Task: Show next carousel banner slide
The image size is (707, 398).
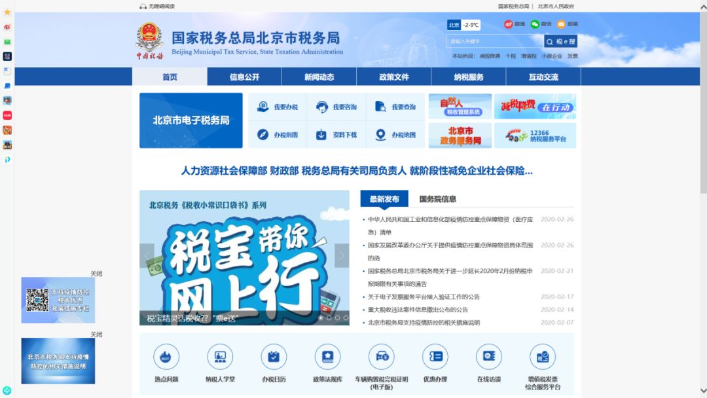Action: click(342, 255)
